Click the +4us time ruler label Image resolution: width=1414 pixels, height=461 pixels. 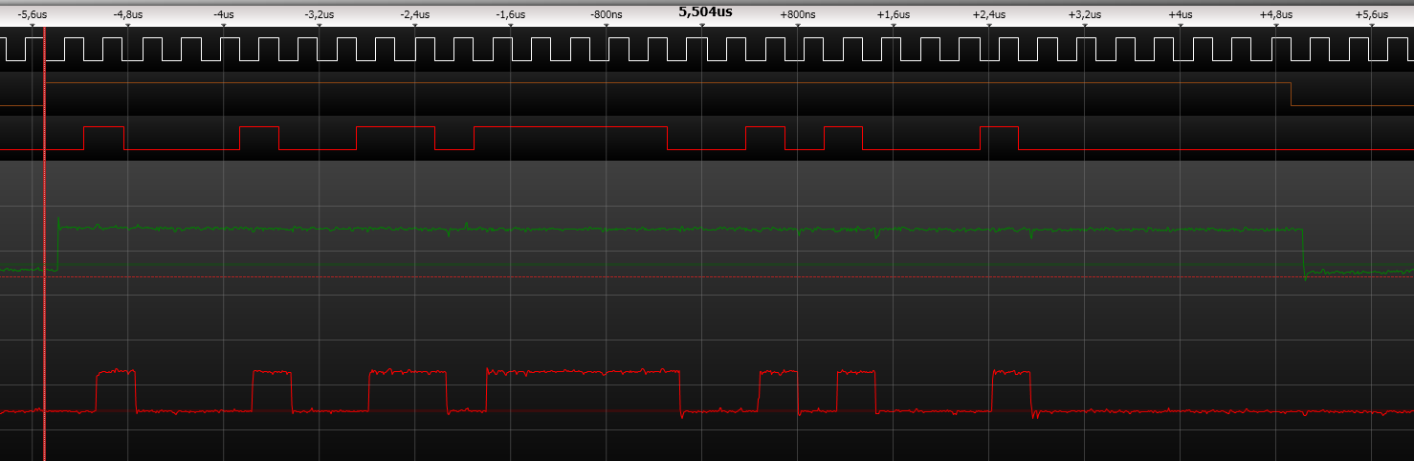click(x=1181, y=14)
